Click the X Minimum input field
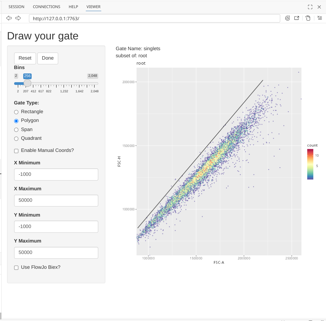The width and height of the screenshot is (326, 321). 56,174
